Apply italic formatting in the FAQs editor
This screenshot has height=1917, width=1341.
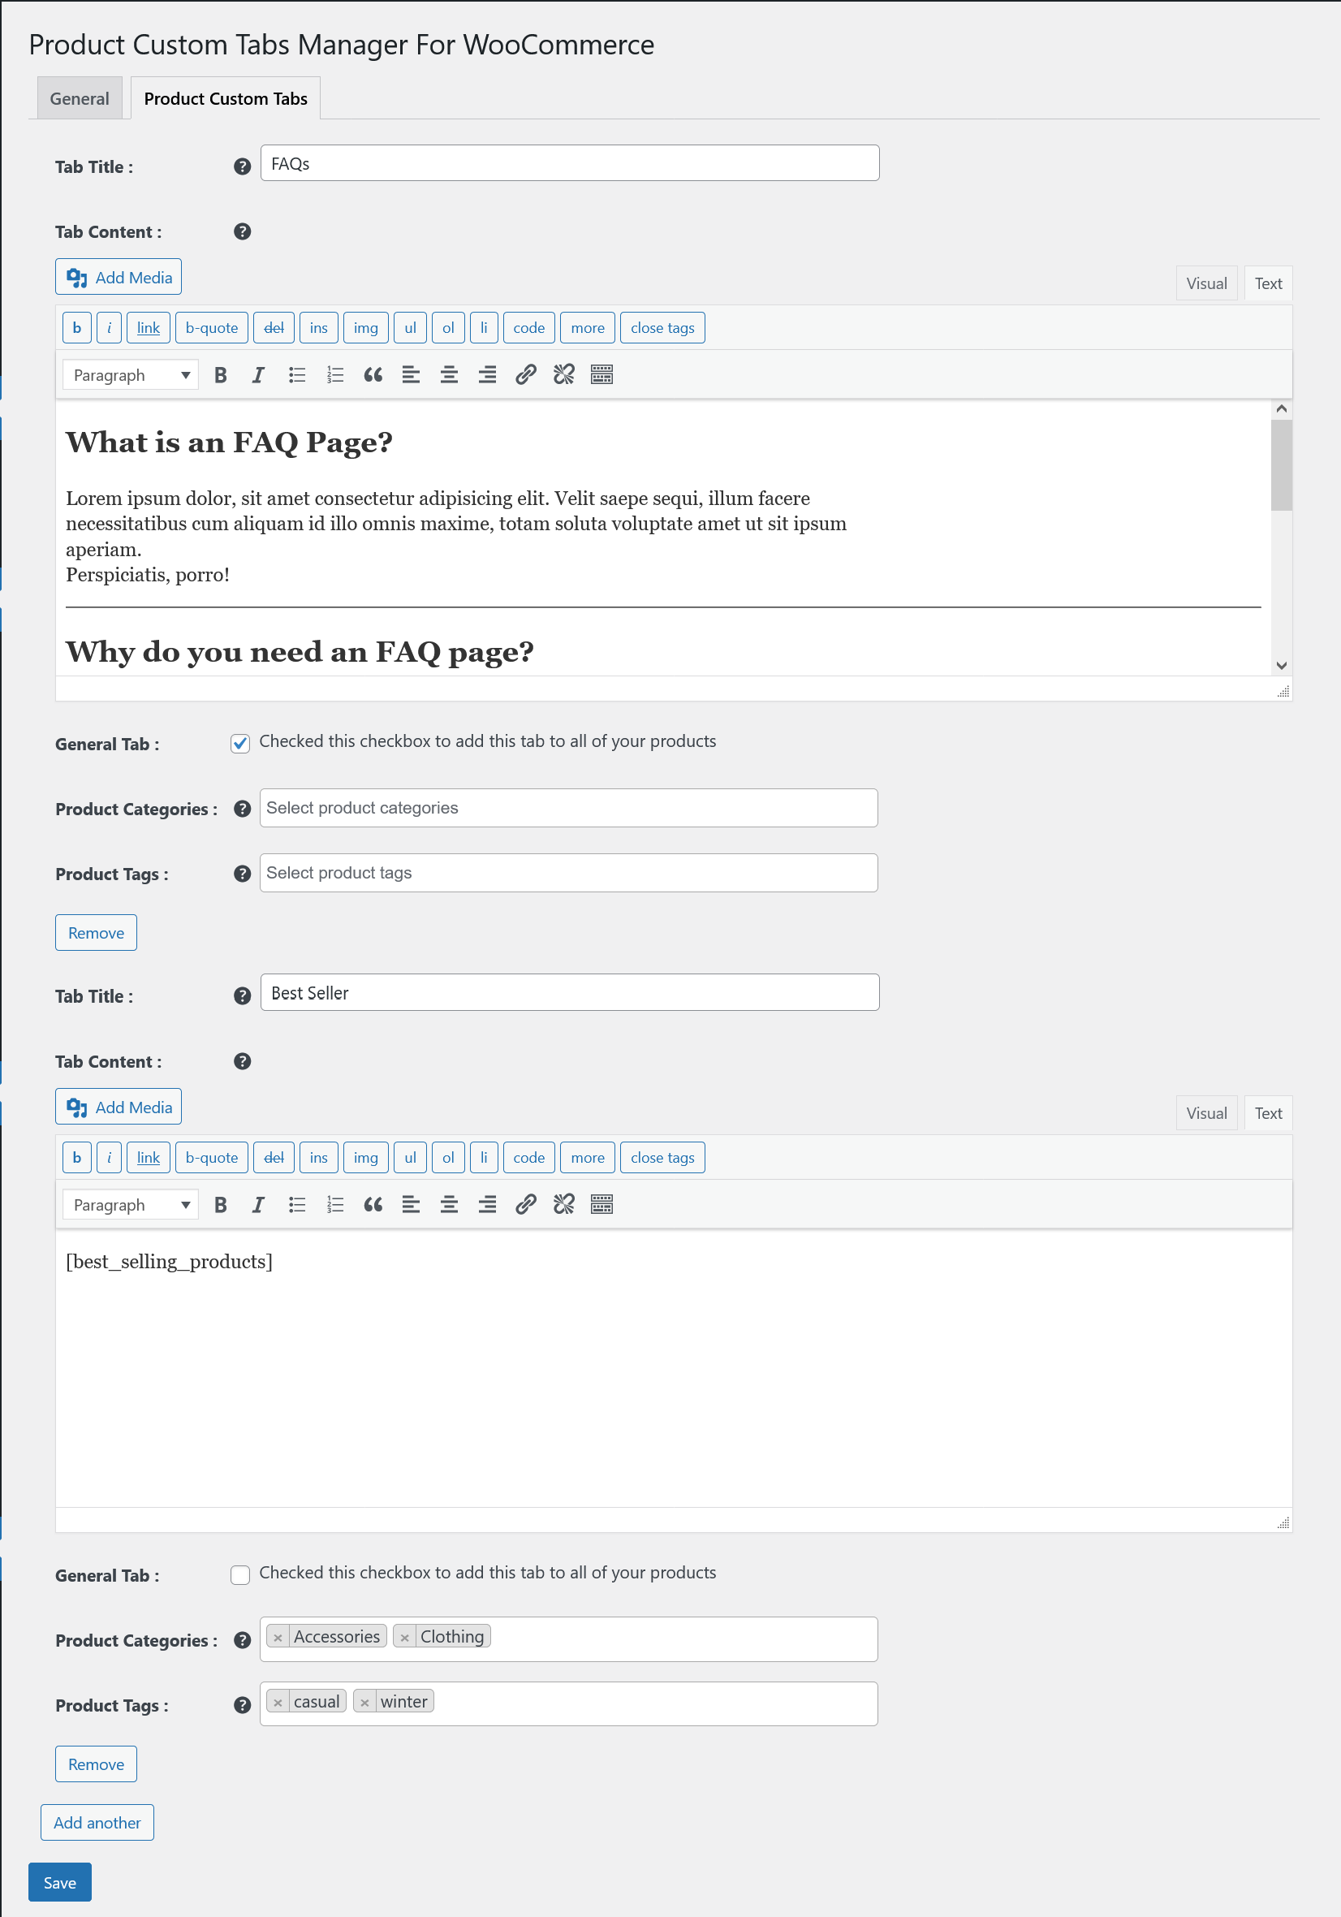click(257, 374)
